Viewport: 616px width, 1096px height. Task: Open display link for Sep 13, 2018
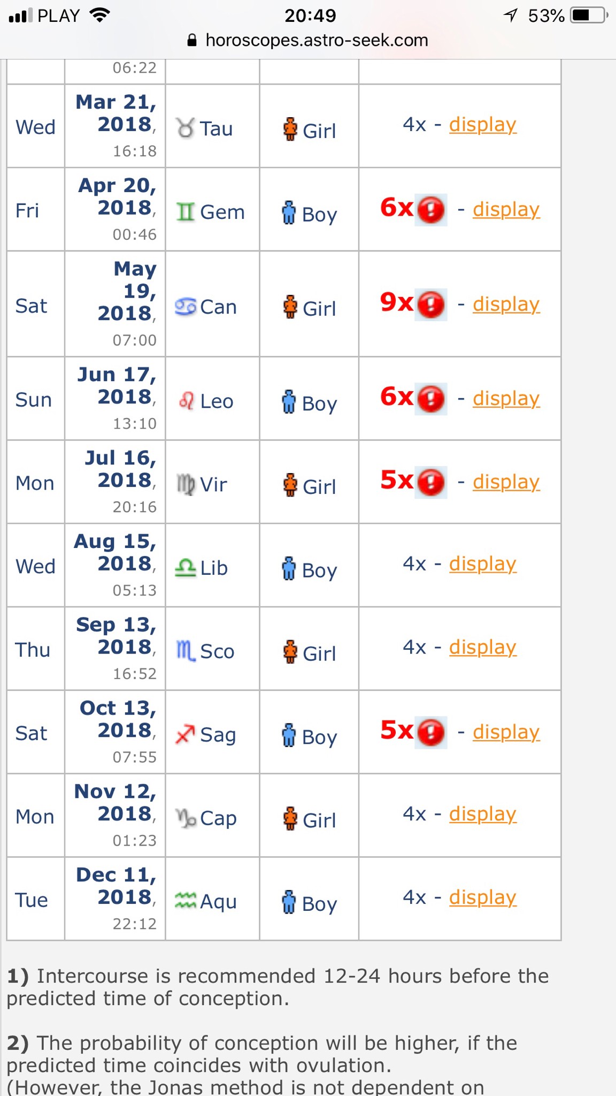[x=482, y=648]
